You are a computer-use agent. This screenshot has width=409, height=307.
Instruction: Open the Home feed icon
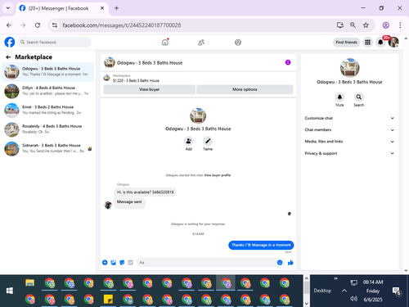pos(165,43)
